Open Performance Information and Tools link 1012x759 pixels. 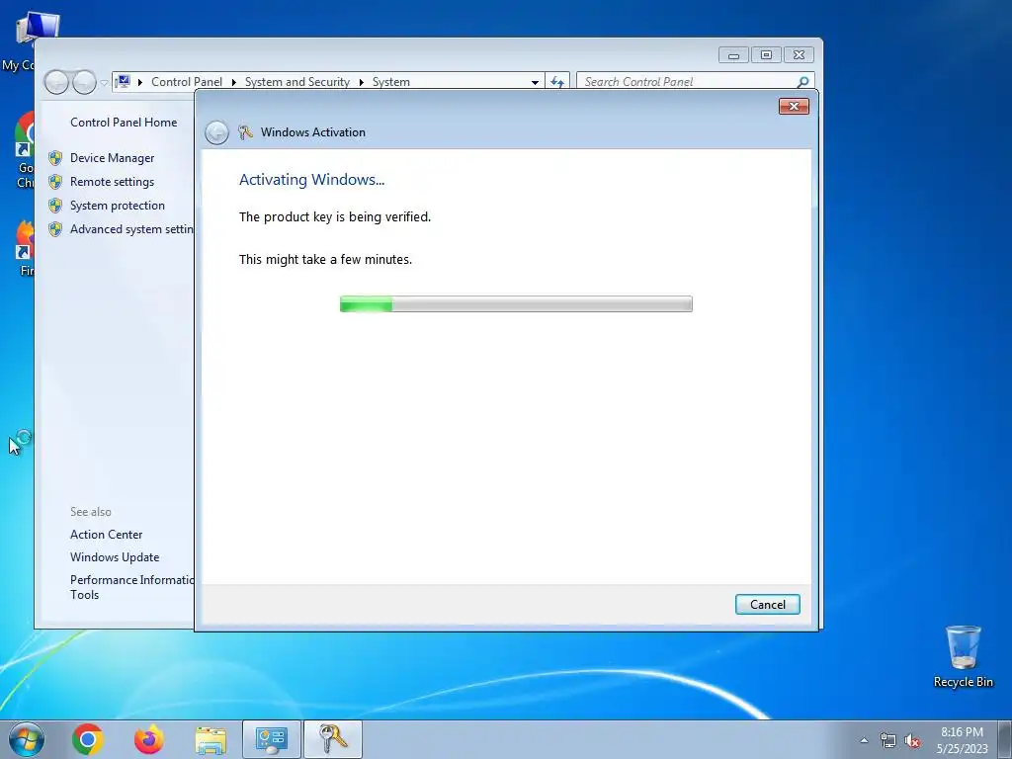pyautogui.click(x=131, y=587)
